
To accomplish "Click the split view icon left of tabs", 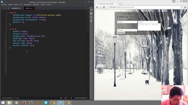I will pyautogui.click(x=5, y=8).
